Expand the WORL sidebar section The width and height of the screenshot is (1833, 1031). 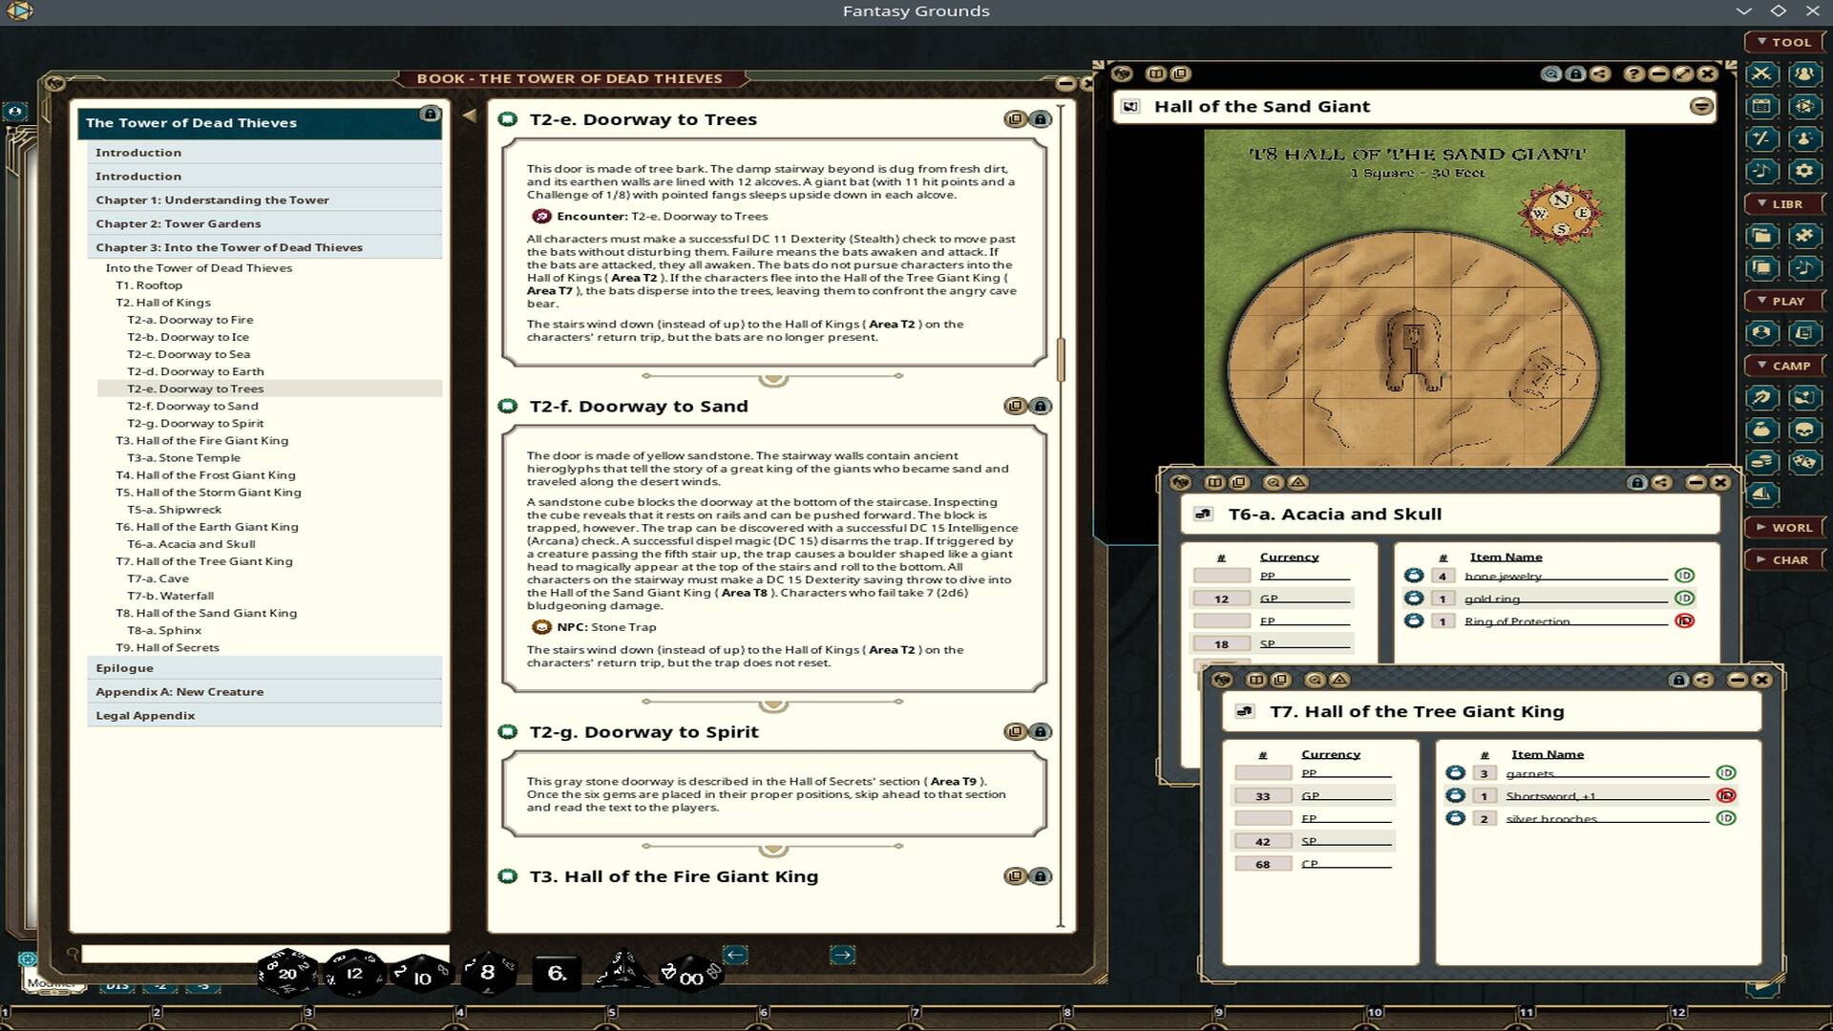(x=1784, y=527)
